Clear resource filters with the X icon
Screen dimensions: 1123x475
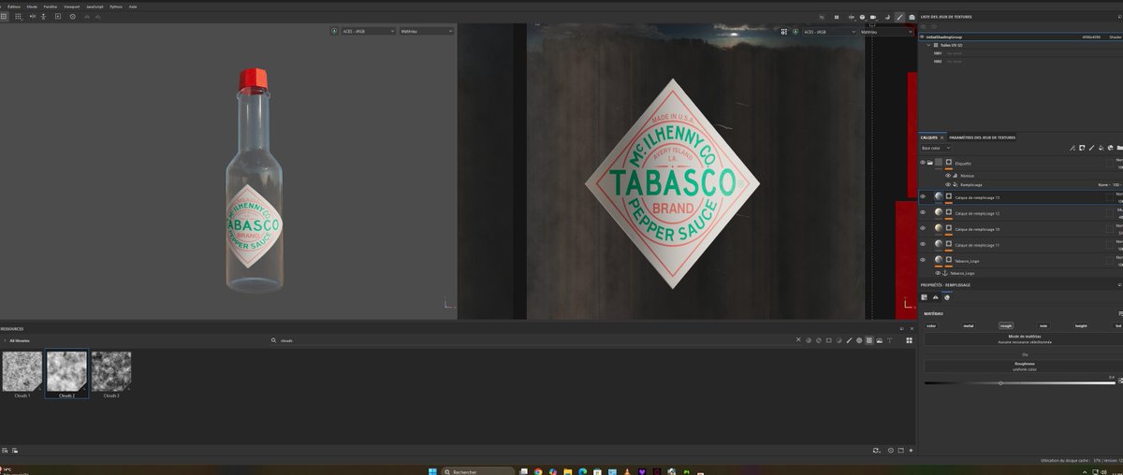797,340
